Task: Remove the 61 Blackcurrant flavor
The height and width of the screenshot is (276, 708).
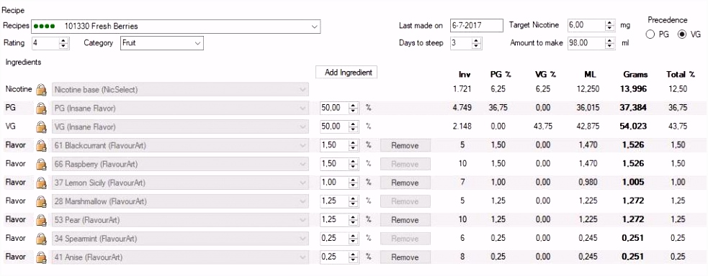Action: 405,145
